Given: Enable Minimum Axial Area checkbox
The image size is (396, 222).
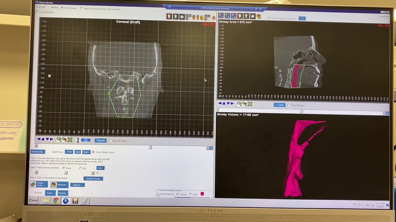Looking at the screenshot, I should (269, 18).
